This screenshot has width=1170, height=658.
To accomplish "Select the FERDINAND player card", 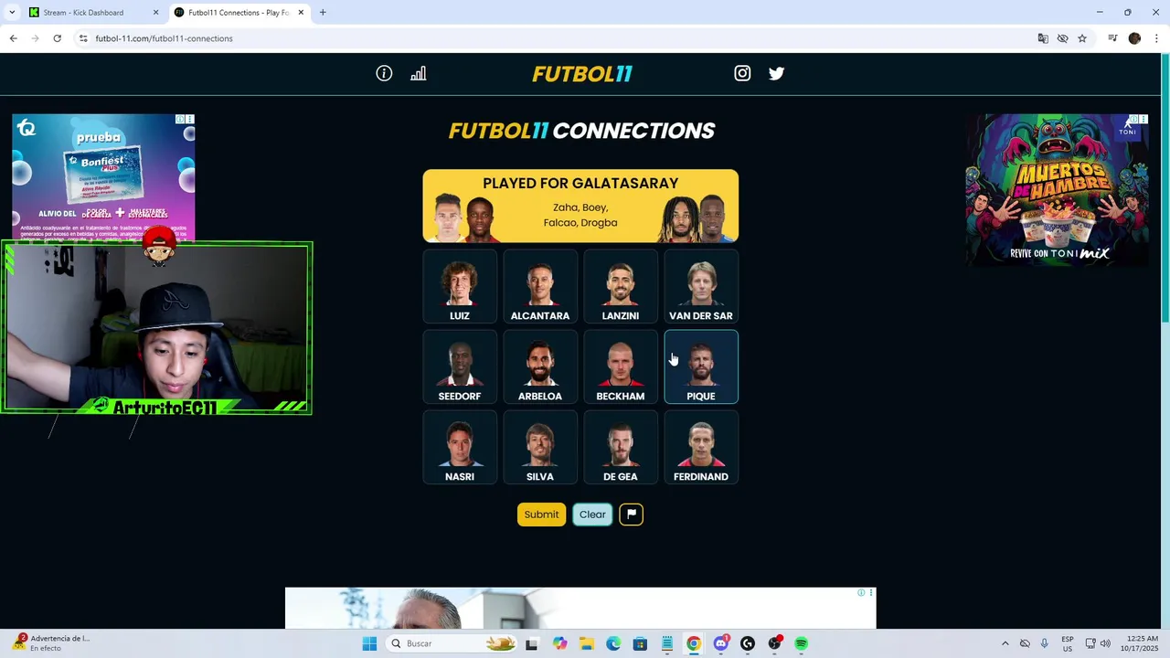I will (x=701, y=448).
